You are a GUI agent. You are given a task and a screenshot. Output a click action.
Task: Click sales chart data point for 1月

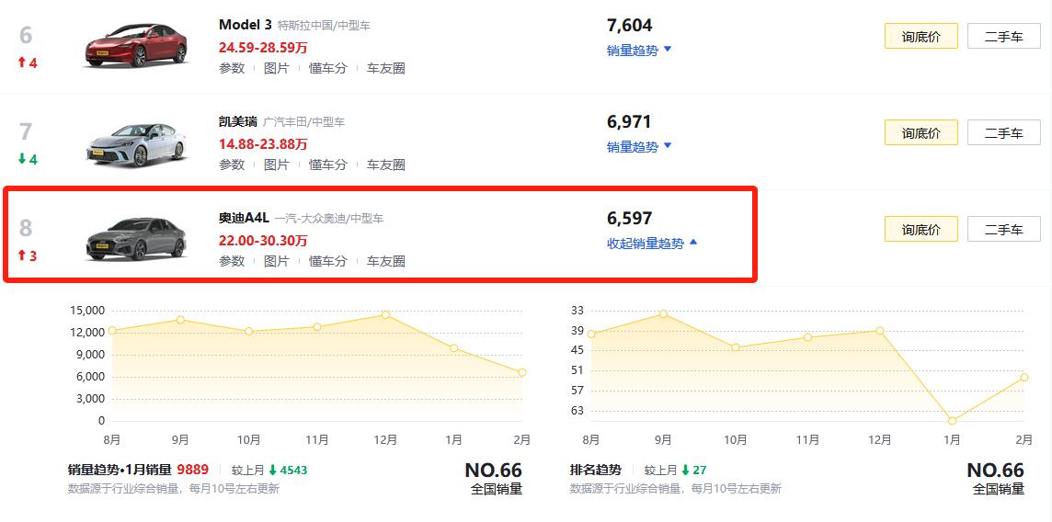click(453, 348)
